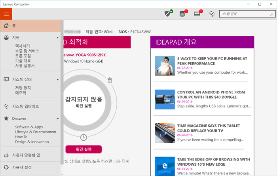Open storage status icon with alert
Viewport: 277px width, 176px height.
[184, 13]
